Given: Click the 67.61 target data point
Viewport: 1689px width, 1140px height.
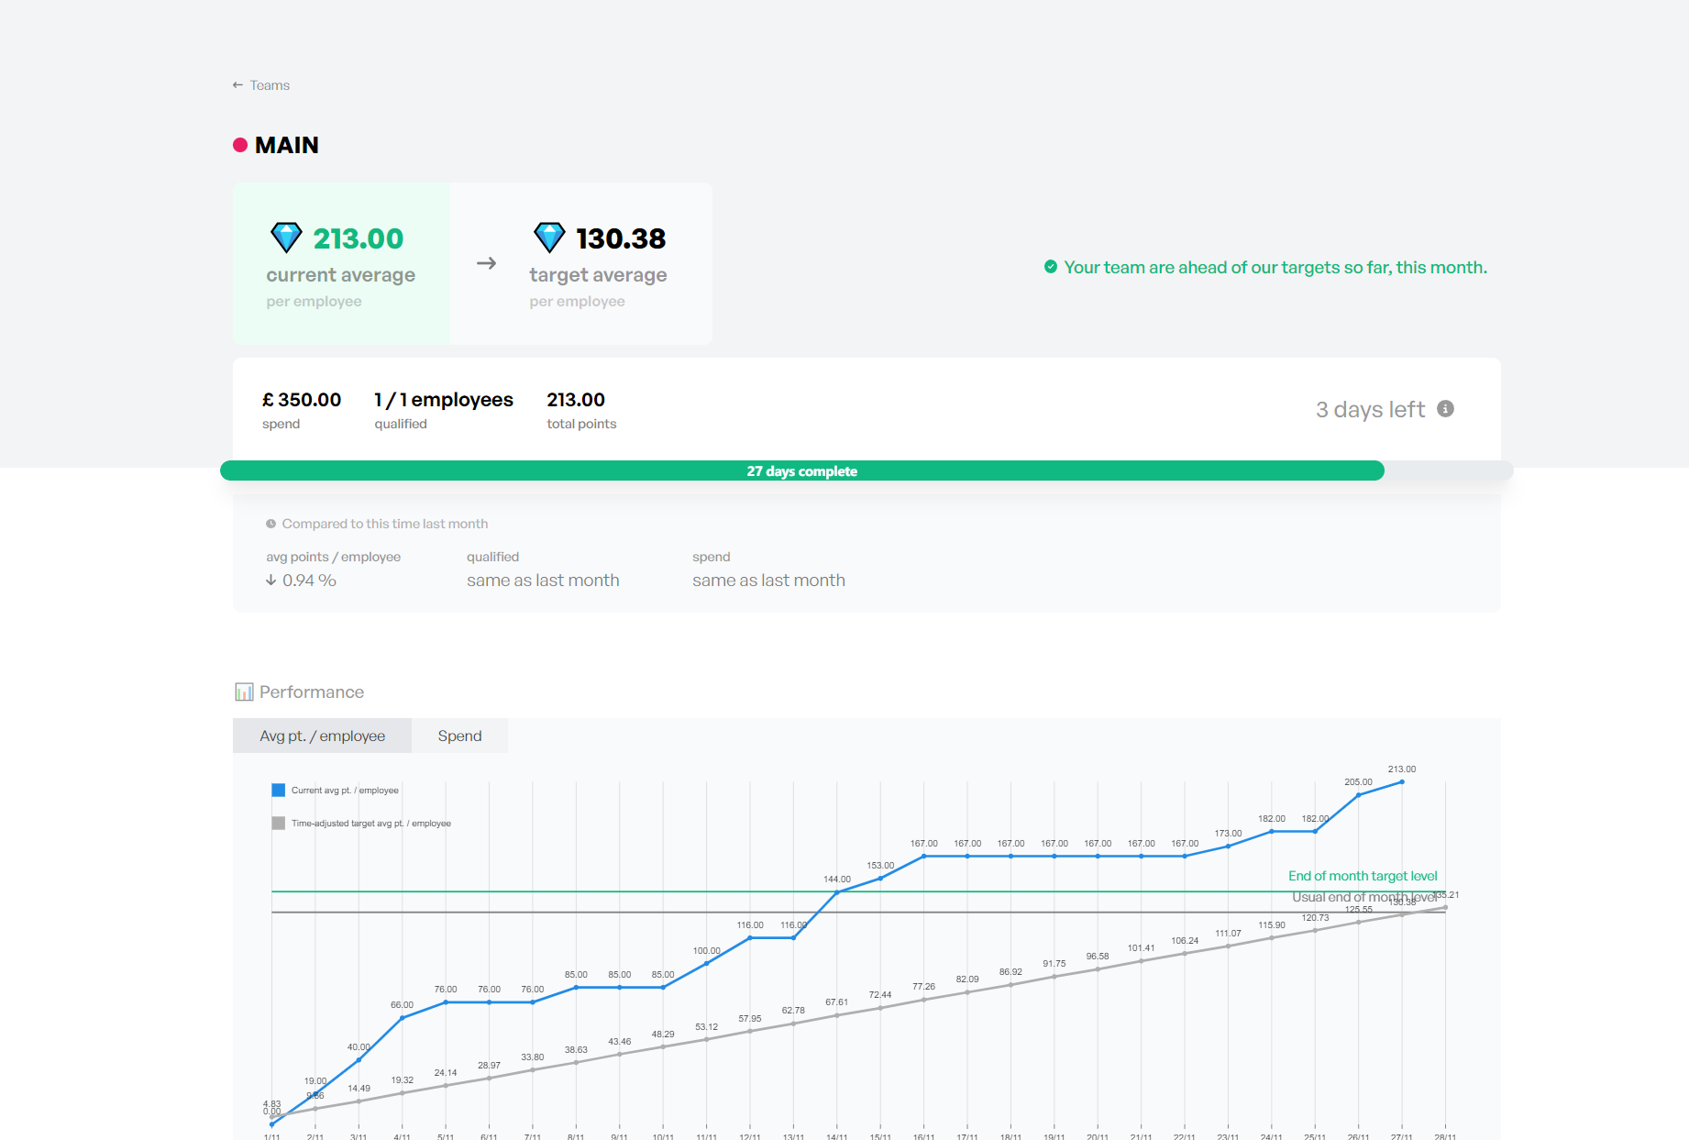Looking at the screenshot, I should pos(837,1015).
